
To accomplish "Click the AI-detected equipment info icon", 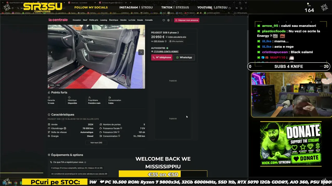I will coord(85,162).
